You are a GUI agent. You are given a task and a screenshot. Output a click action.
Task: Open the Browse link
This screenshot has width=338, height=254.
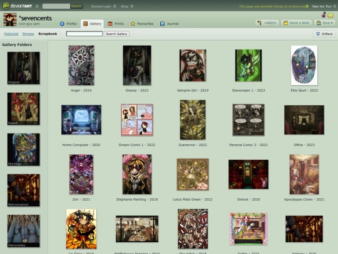click(28, 34)
